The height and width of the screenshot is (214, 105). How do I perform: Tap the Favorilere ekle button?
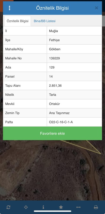53,133
